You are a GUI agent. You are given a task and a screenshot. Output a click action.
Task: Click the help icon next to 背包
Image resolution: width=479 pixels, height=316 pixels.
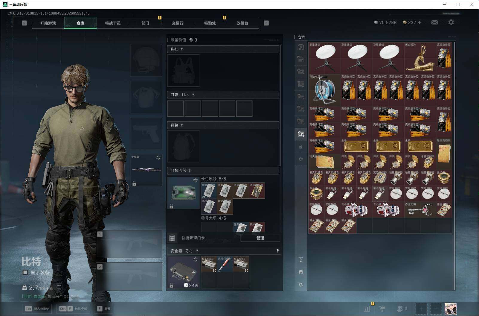[181, 125]
